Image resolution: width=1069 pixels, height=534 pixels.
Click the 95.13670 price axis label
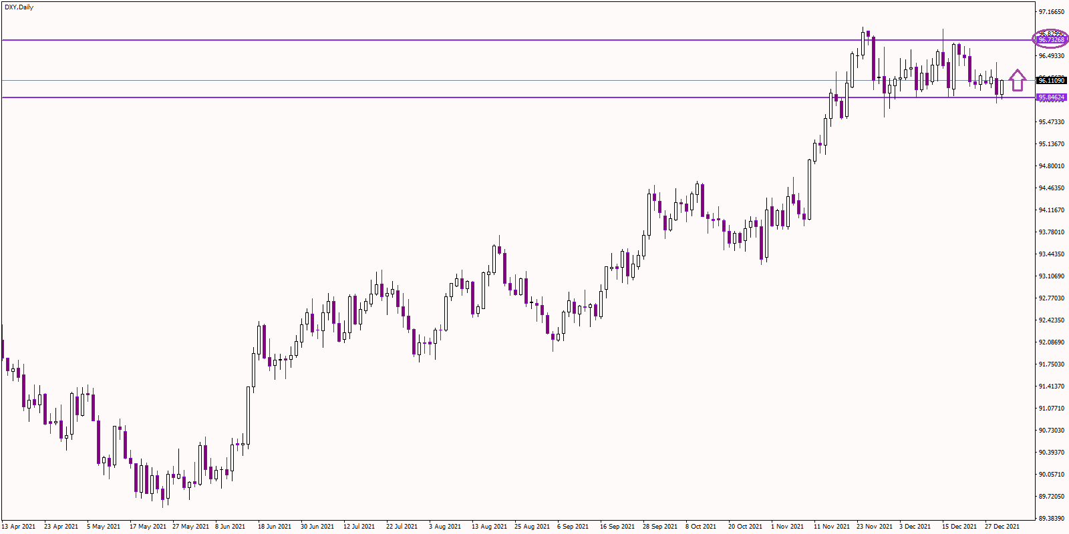pos(1052,144)
